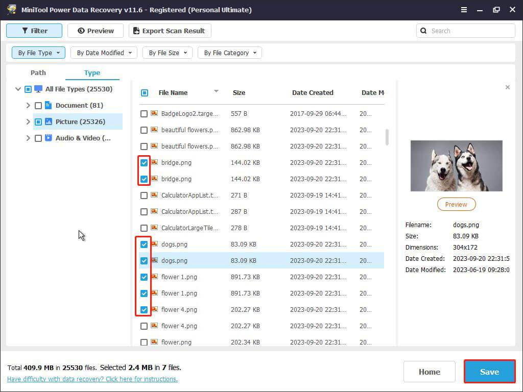Click the Filter button

(34, 31)
